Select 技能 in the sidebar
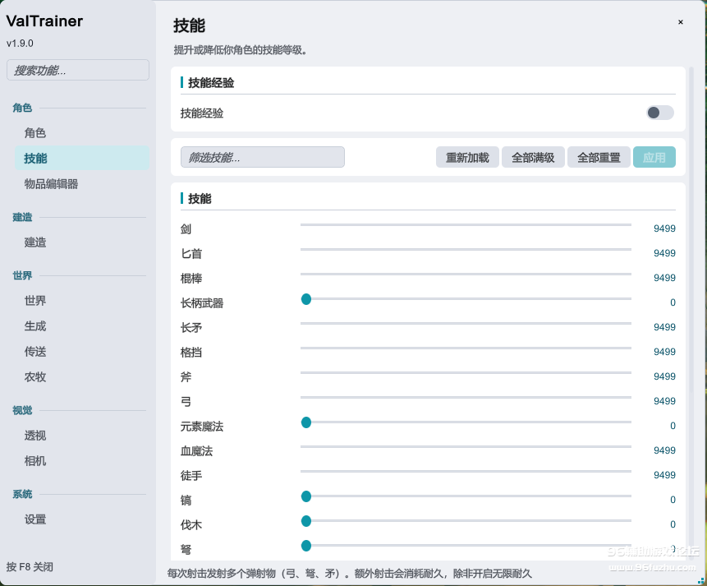 (81, 158)
